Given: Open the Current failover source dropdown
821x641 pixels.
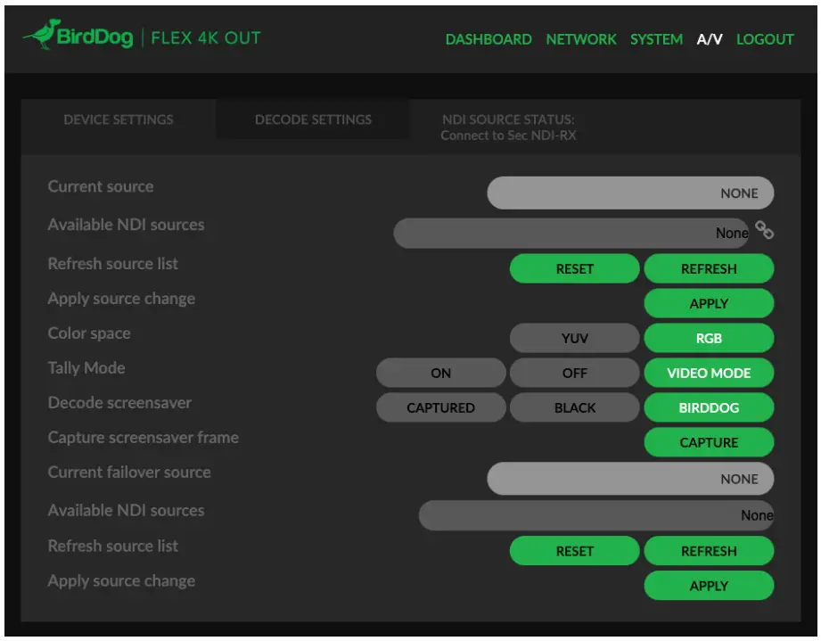Looking at the screenshot, I should (629, 479).
